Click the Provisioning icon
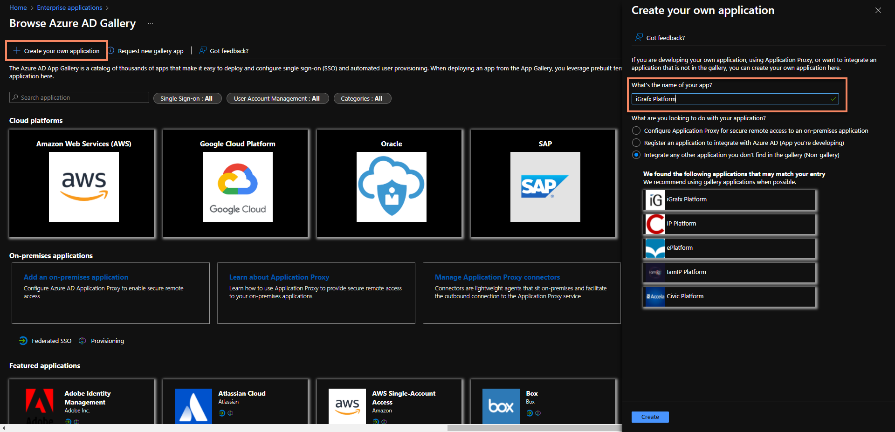The height and width of the screenshot is (432, 895). 82,341
